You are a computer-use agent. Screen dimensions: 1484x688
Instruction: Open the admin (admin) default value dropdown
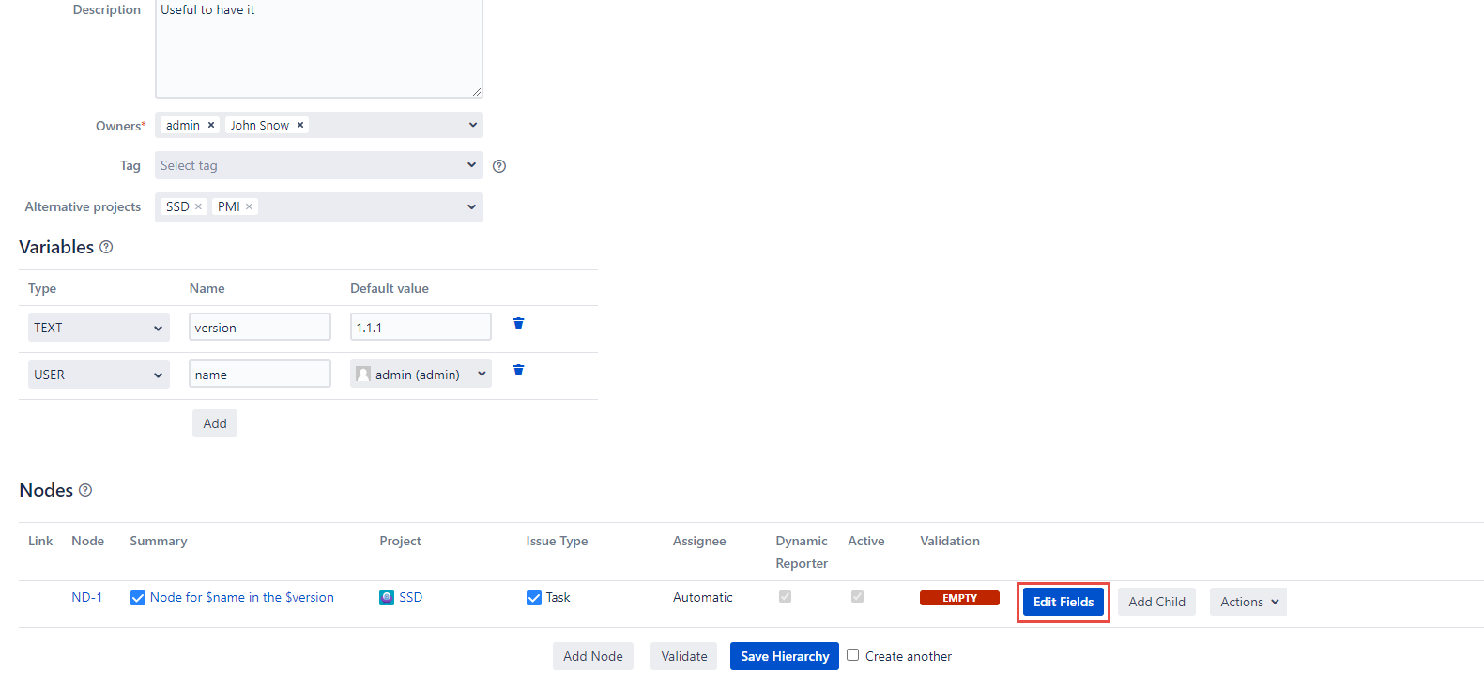pos(421,375)
